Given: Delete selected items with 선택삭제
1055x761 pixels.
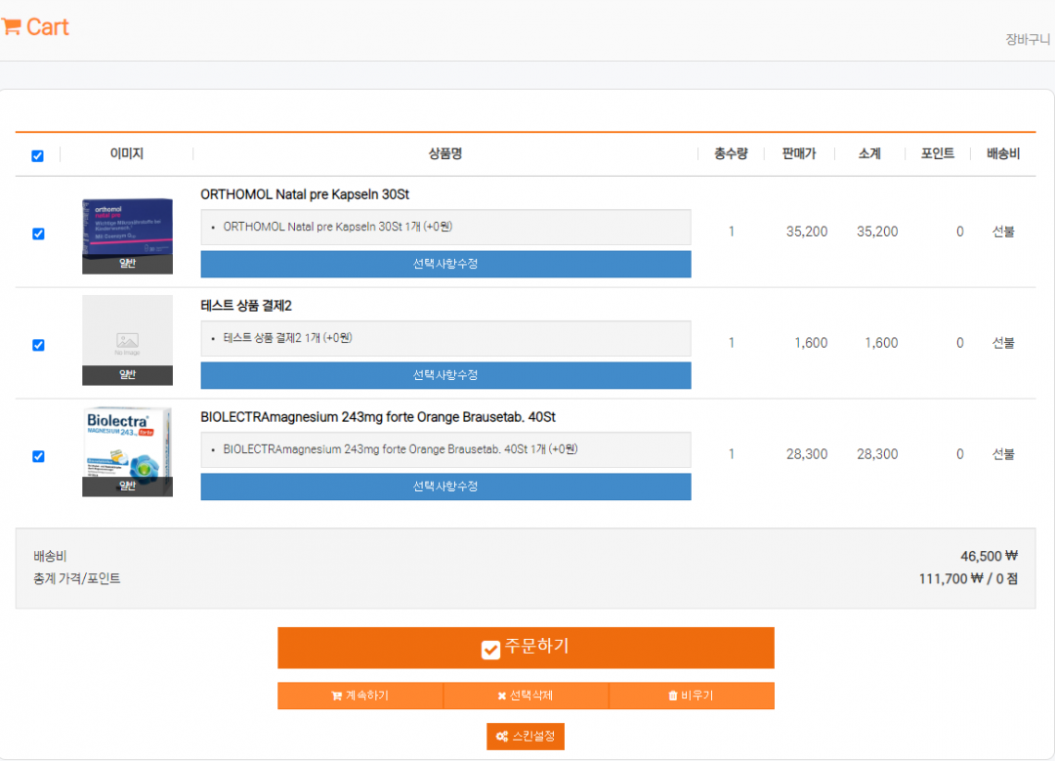Looking at the screenshot, I should pos(526,696).
